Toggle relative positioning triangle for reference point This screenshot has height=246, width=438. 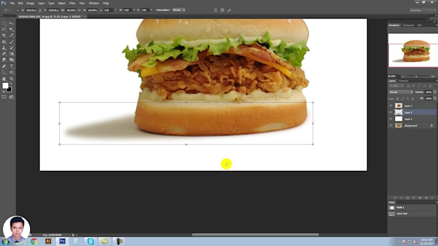(40, 10)
